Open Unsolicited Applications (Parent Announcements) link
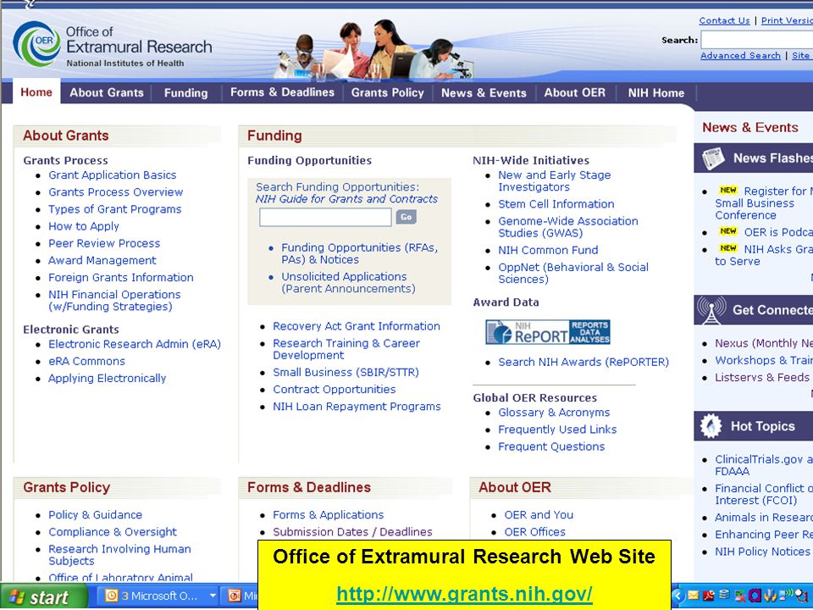The width and height of the screenshot is (813, 610). click(348, 283)
